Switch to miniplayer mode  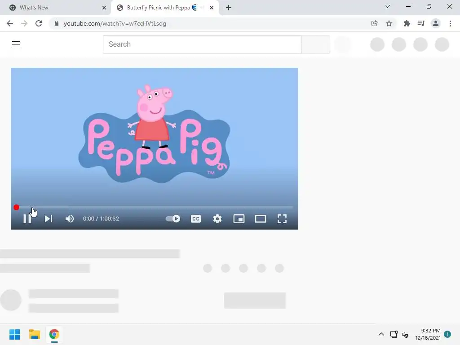pos(239,219)
